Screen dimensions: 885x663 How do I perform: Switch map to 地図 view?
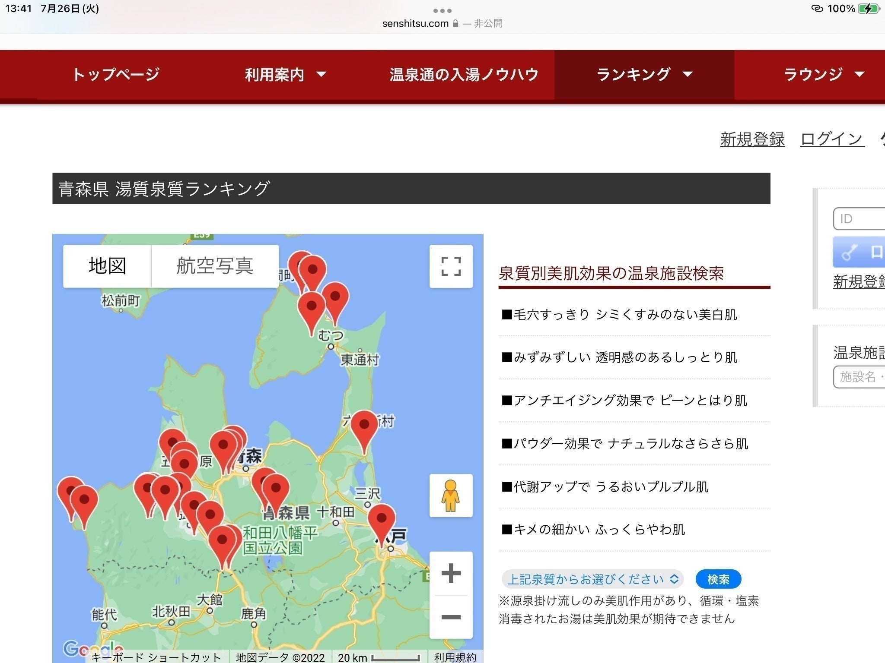click(107, 266)
